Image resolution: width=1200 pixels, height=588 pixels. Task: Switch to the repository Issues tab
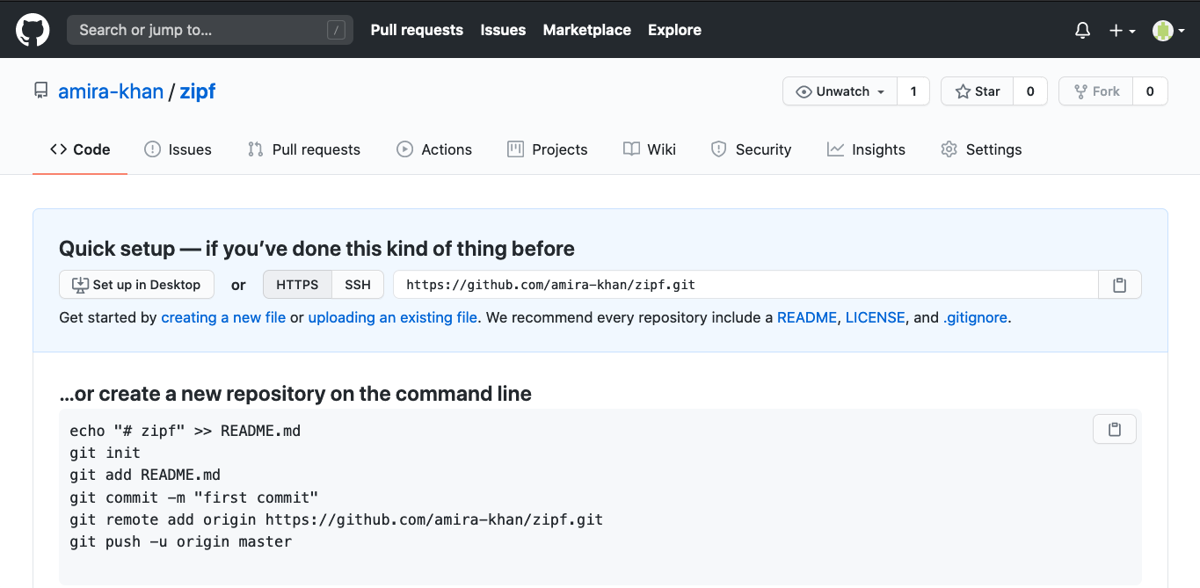178,149
